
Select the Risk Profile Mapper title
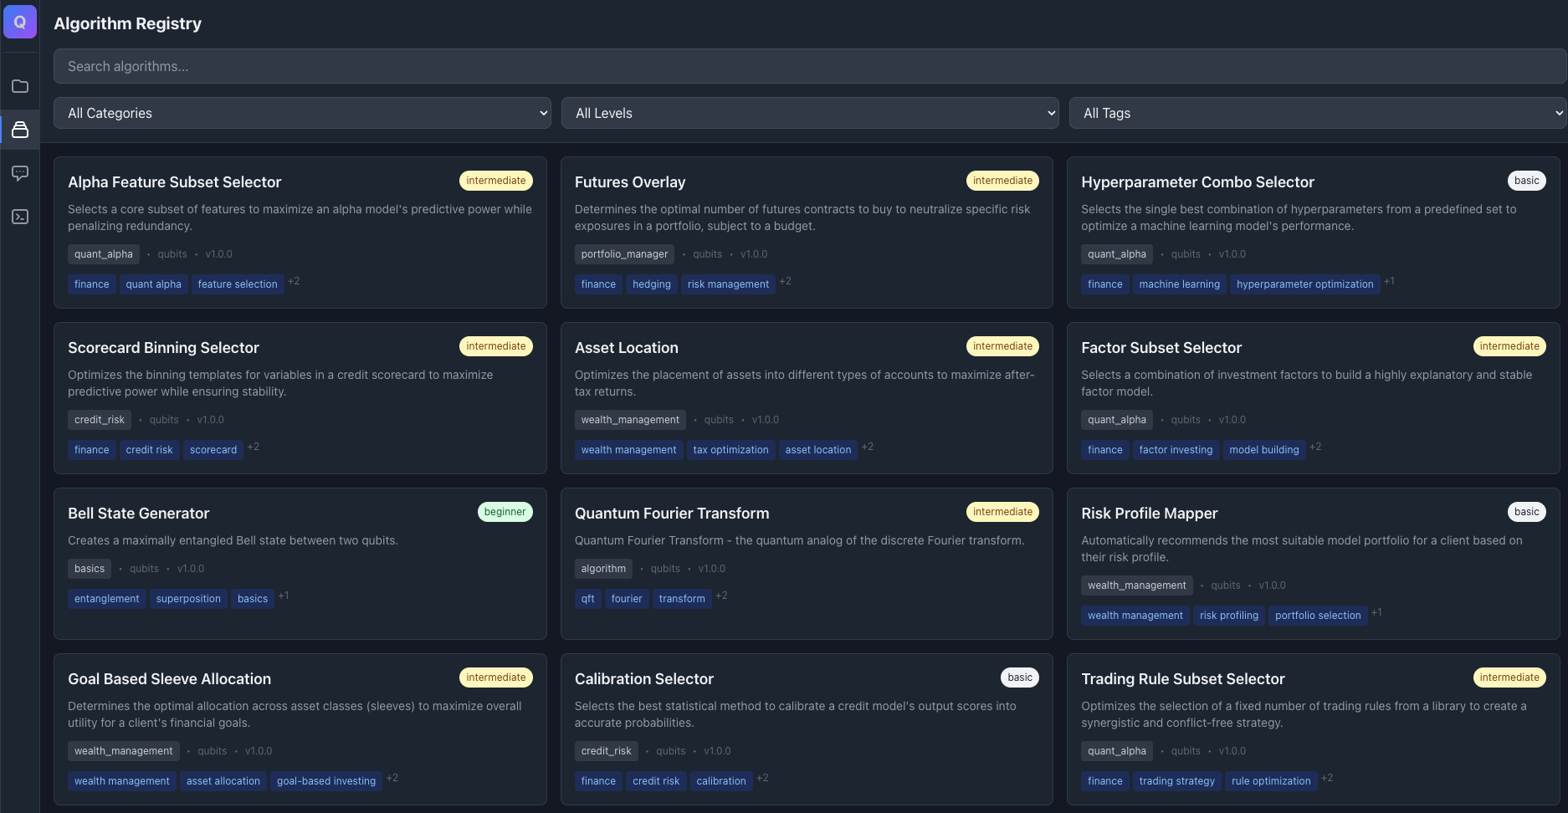click(1149, 514)
